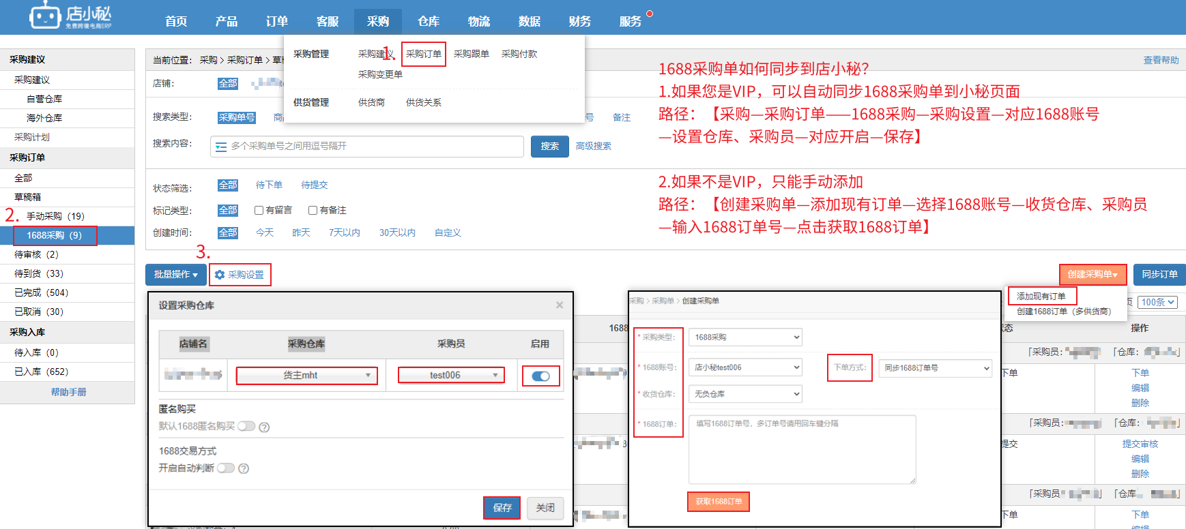Toggle 默认1688匿名购买 switch
The width and height of the screenshot is (1186, 529).
[246, 426]
